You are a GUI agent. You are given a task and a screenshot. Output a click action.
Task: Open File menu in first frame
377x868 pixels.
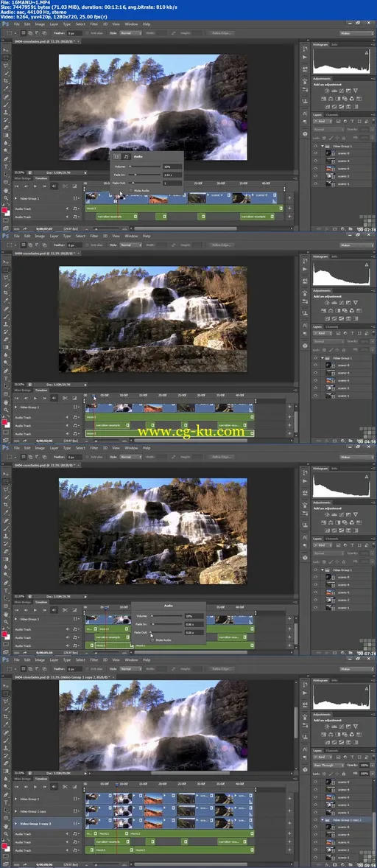click(x=17, y=24)
